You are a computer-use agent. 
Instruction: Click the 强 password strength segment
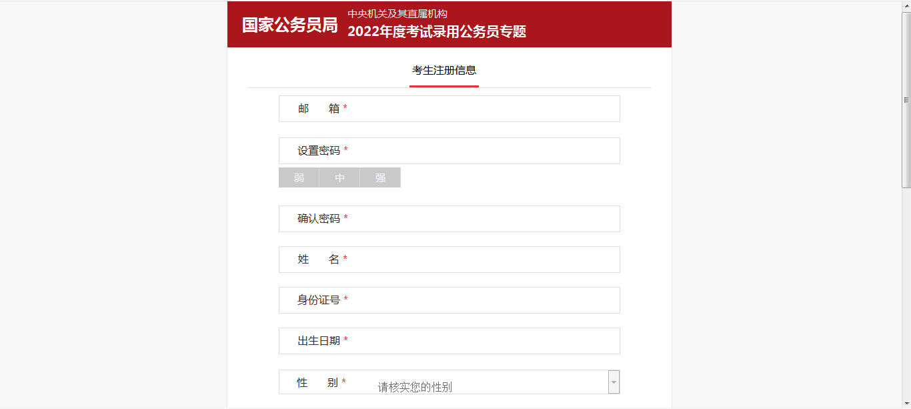(380, 177)
